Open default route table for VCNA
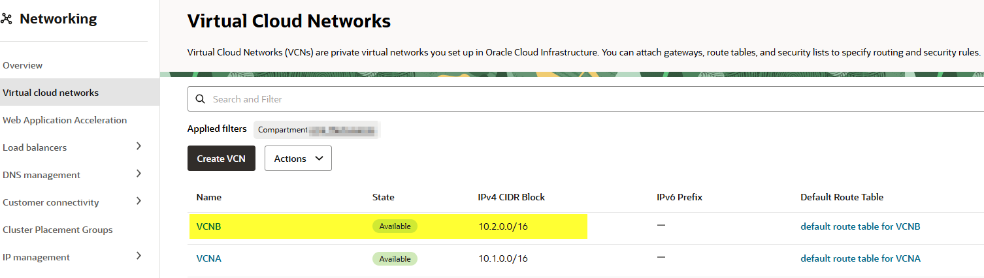The image size is (984, 278). coord(860,258)
